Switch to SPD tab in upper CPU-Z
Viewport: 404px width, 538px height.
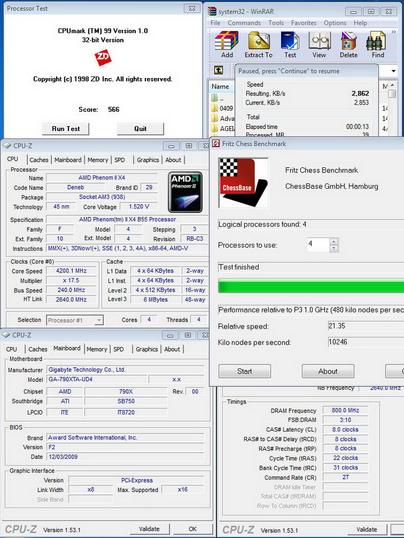pos(120,160)
